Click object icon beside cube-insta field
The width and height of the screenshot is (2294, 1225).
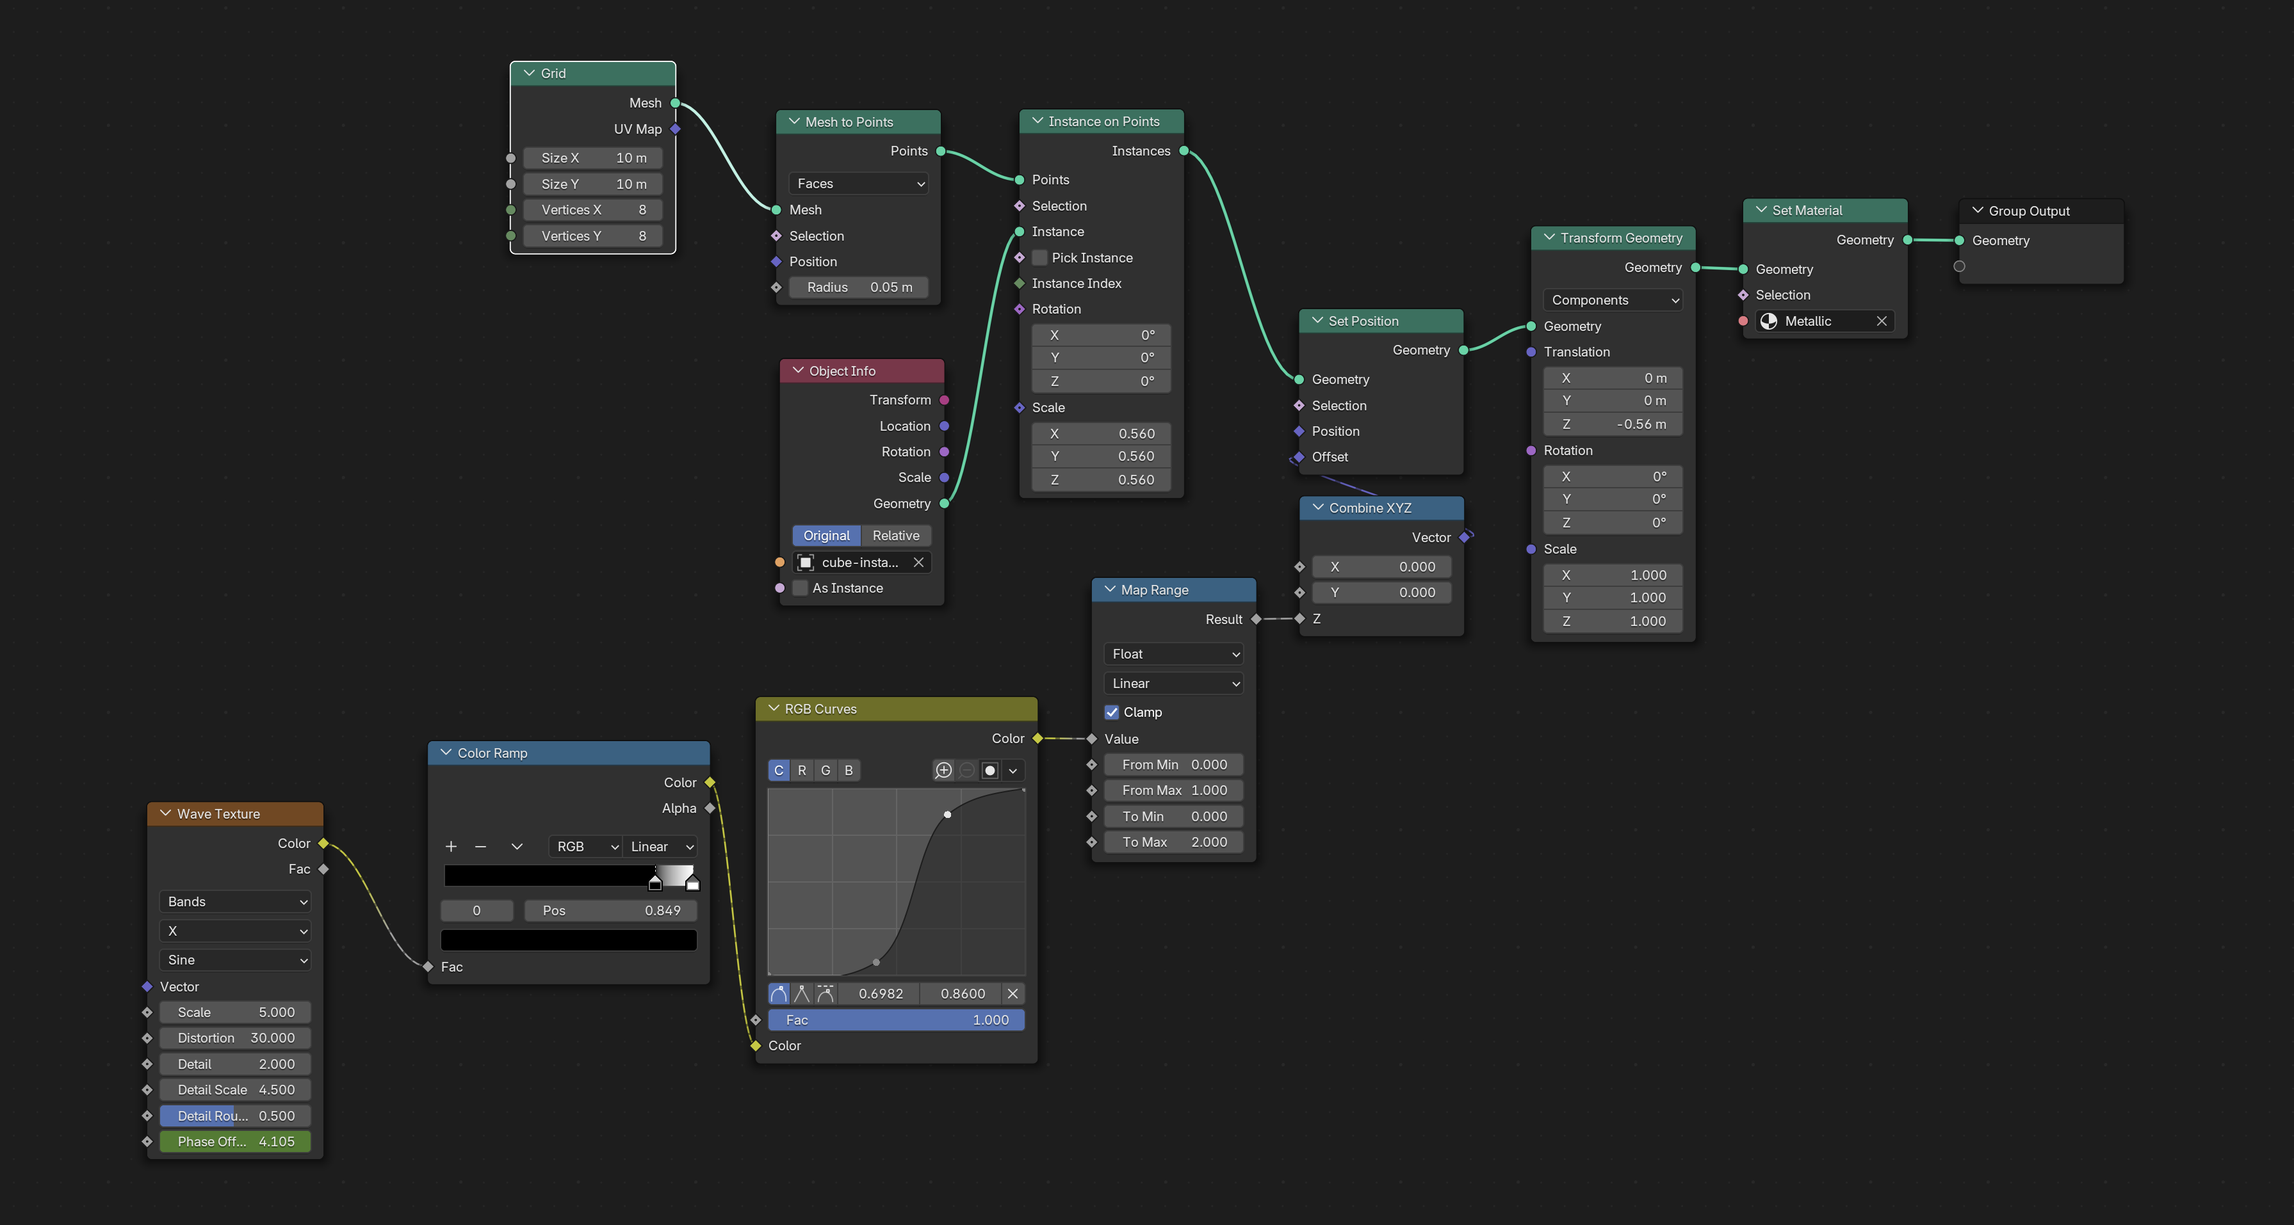coord(806,563)
